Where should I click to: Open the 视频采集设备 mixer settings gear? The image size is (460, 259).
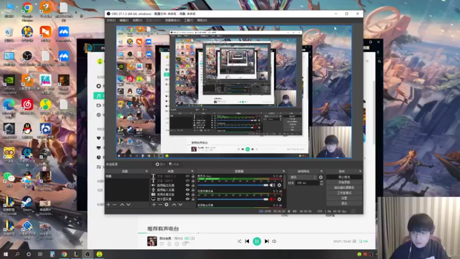279,199
